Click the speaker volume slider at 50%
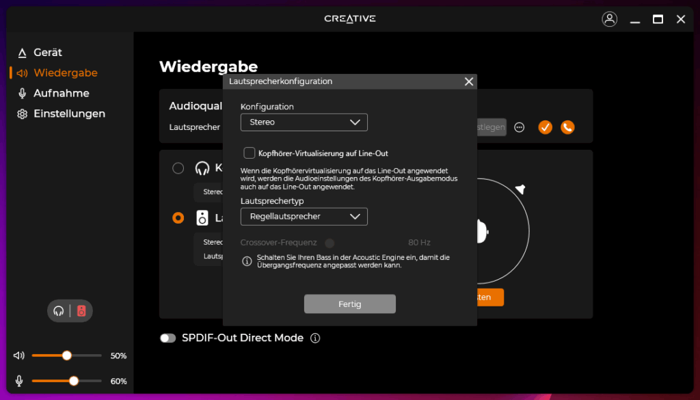Image resolution: width=700 pixels, height=400 pixels. click(x=67, y=356)
